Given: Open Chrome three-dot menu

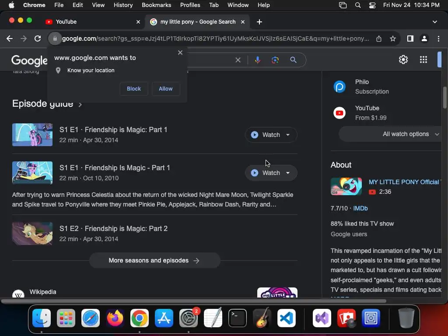Looking at the screenshot, I should coord(438,38).
